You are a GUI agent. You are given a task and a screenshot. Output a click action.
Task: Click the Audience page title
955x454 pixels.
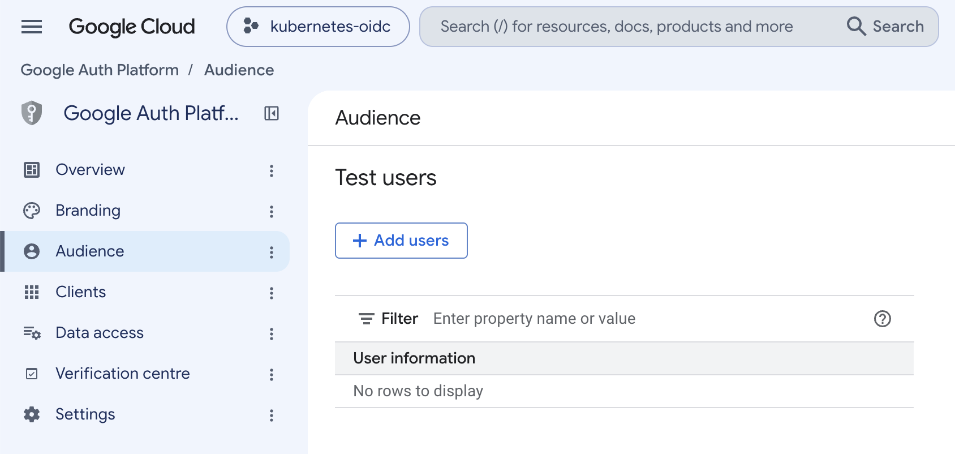click(378, 118)
